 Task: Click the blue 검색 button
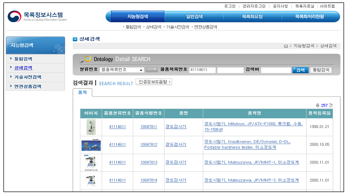(300, 70)
